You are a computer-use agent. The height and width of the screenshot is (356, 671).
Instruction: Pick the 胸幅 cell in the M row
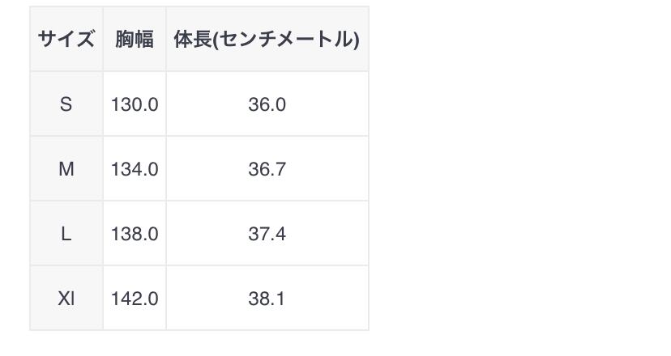[135, 169]
